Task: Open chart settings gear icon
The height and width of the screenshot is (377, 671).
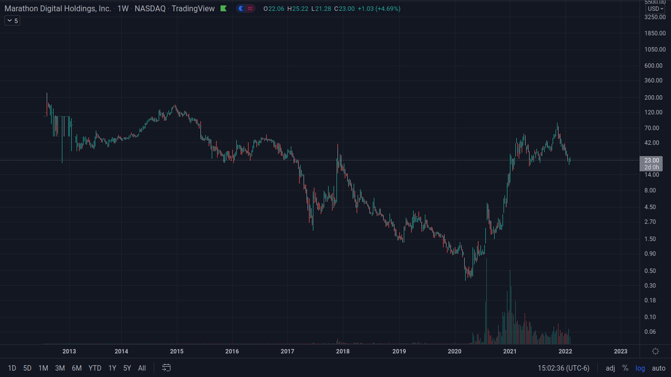Action: coord(655,351)
